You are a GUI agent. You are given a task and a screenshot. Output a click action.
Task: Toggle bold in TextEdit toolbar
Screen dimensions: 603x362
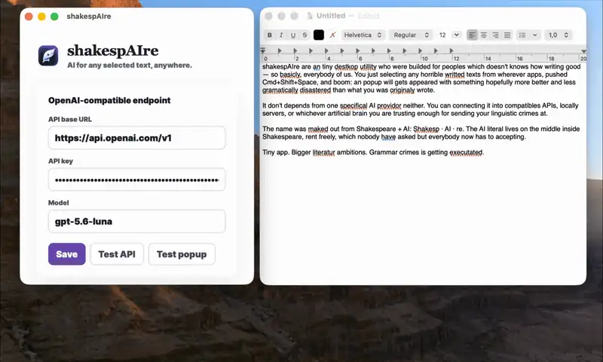tap(270, 35)
